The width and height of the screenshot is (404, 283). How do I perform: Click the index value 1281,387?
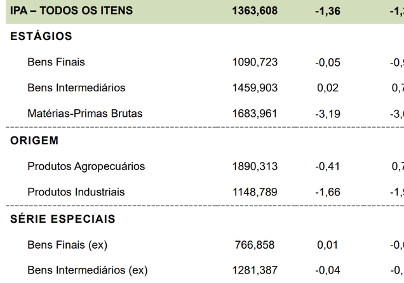(x=255, y=270)
